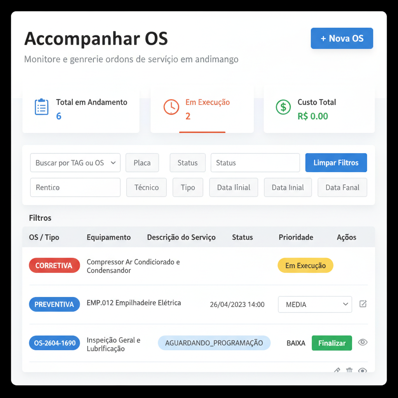This screenshot has height=398, width=398.
Task: Sort by the OS / Tipo column header
Action: point(44,237)
